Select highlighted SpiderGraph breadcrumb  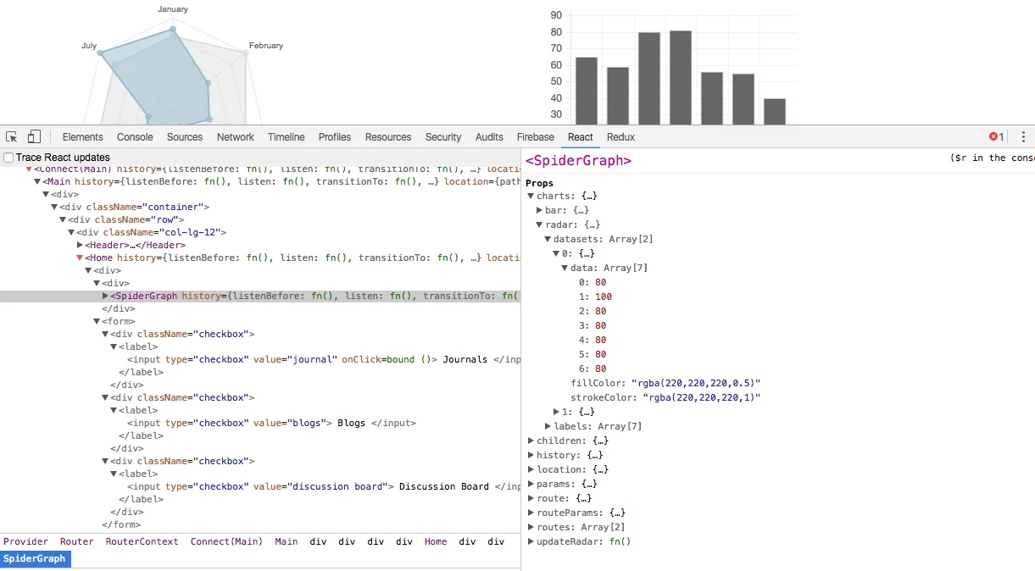[x=35, y=558]
